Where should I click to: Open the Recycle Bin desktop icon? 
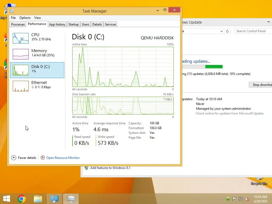pyautogui.click(x=259, y=181)
